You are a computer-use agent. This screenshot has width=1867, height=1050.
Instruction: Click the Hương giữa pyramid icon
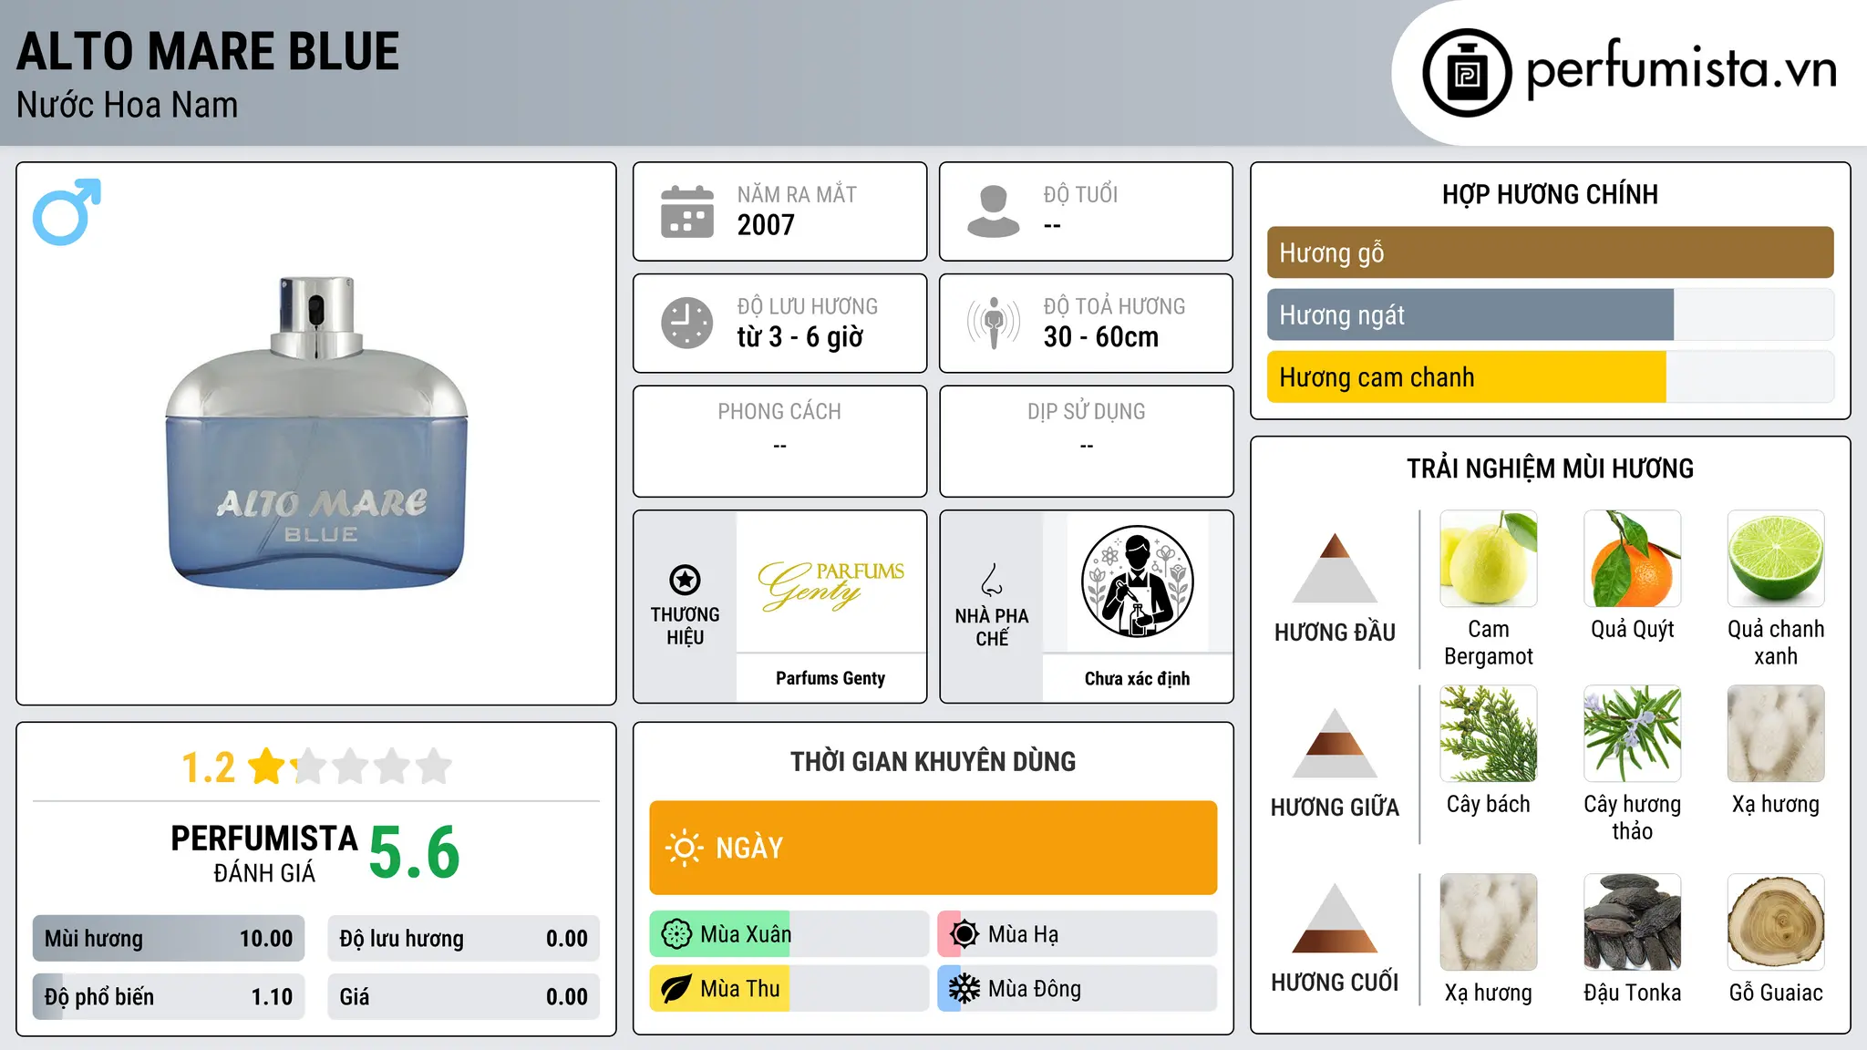1335,743
